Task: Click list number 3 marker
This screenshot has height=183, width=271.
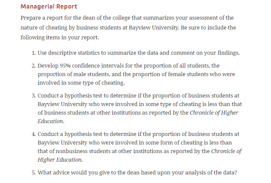Action: point(33,96)
